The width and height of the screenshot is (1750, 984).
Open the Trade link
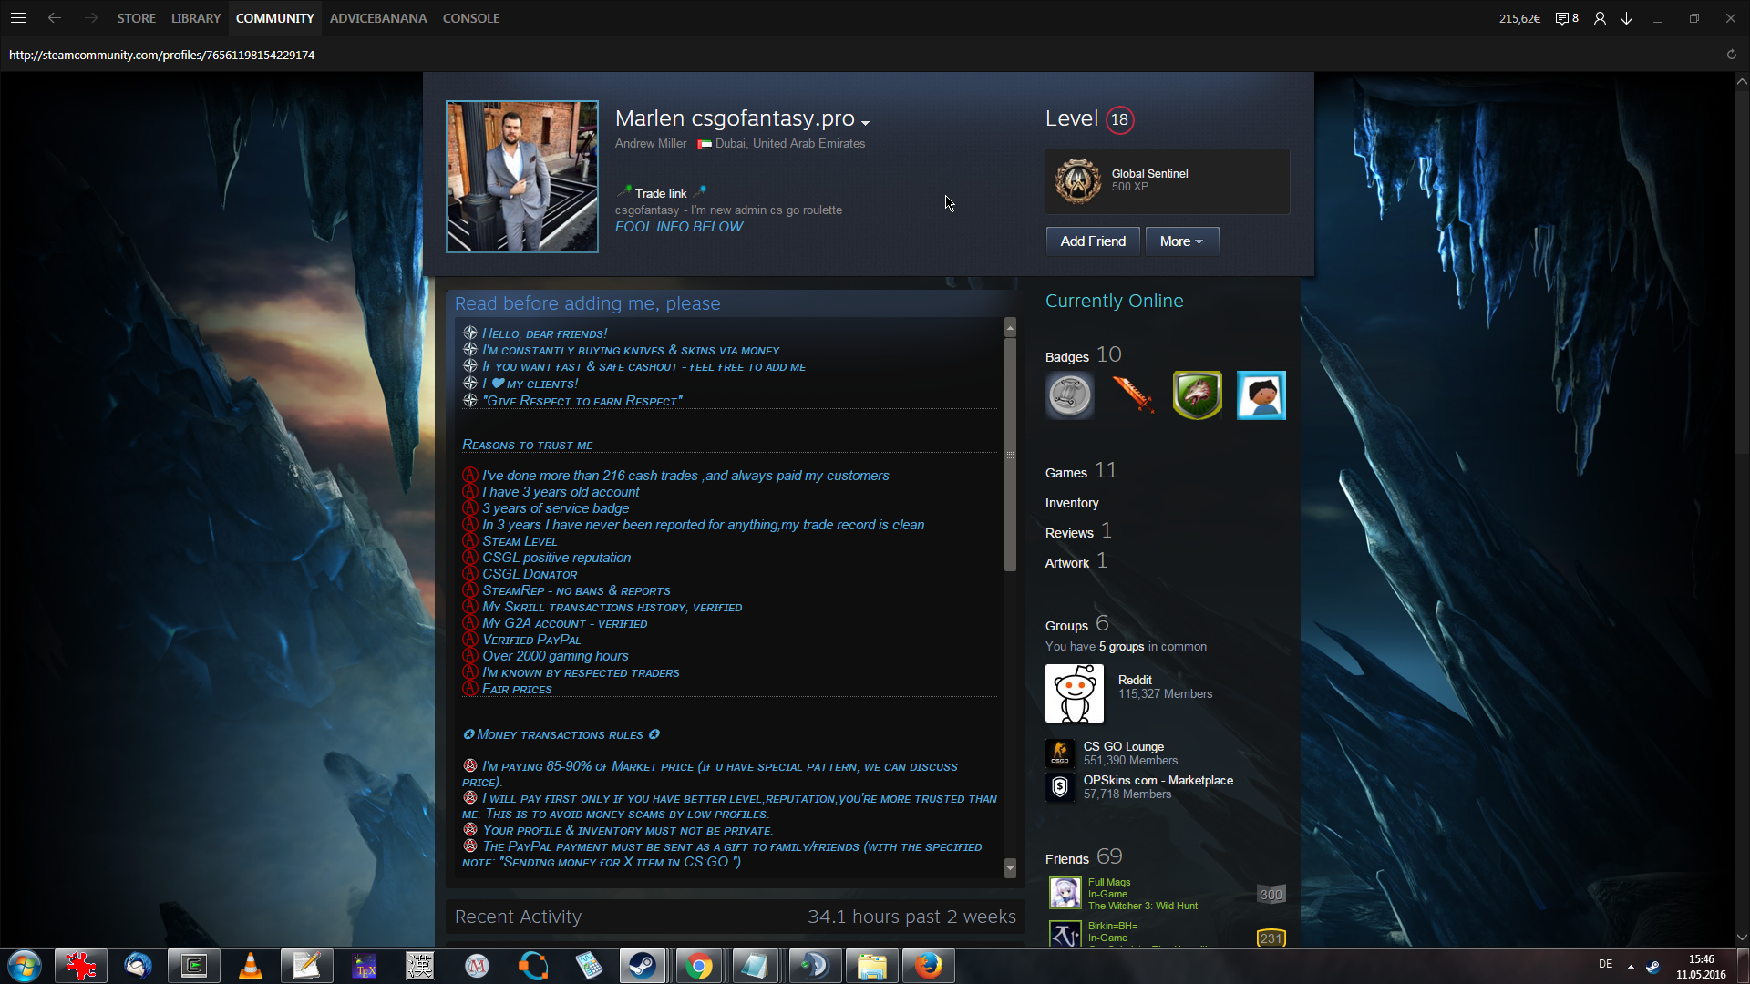tap(660, 193)
